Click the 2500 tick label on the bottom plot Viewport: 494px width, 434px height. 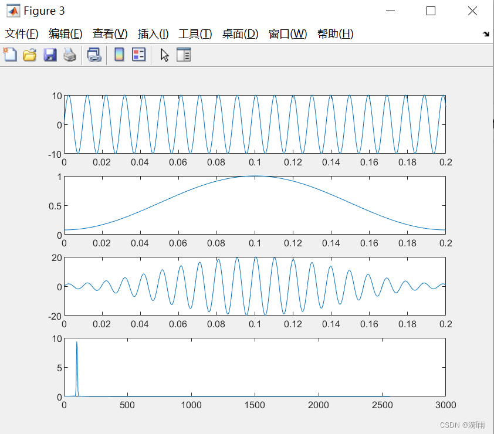382,405
